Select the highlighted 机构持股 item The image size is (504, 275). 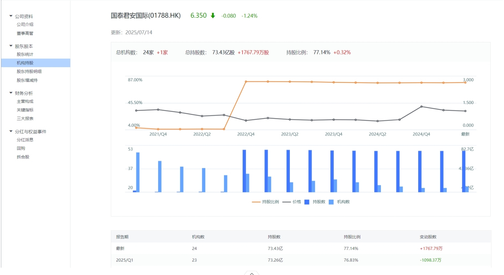point(36,63)
